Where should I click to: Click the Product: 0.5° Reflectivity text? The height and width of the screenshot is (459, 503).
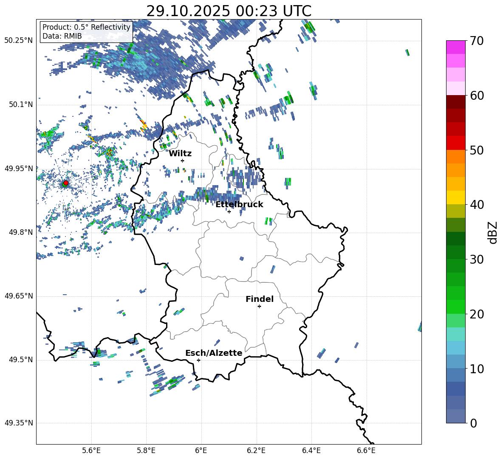pyautogui.click(x=86, y=27)
